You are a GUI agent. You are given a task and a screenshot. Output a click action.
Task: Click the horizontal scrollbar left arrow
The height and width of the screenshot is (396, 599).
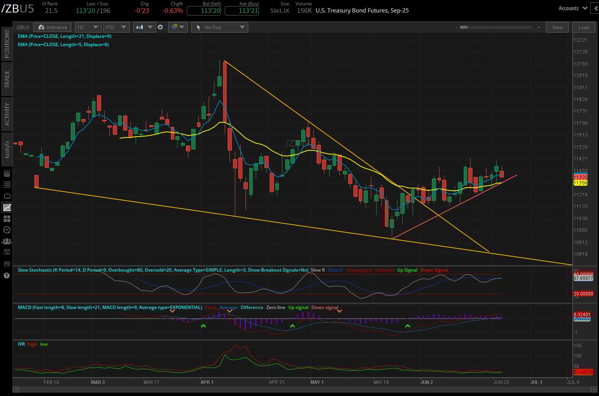(x=16, y=389)
